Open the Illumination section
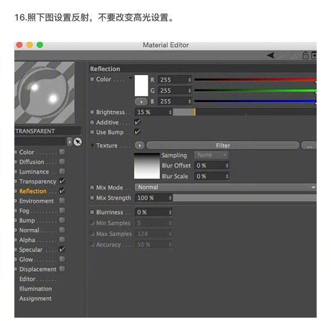The height and width of the screenshot is (321, 331). click(35, 288)
